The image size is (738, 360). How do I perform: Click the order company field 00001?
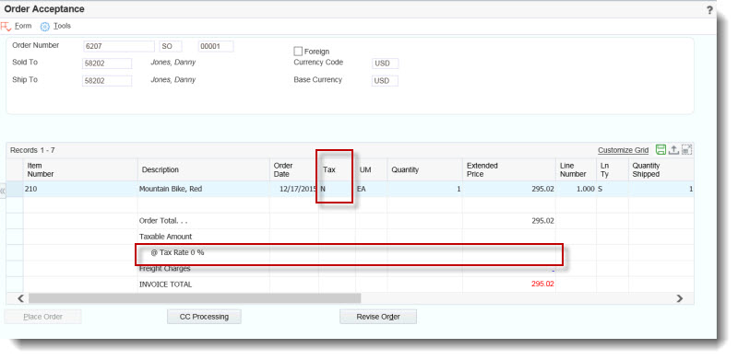pyautogui.click(x=216, y=47)
